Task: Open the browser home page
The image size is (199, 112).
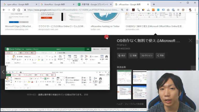Action: pos(19,10)
